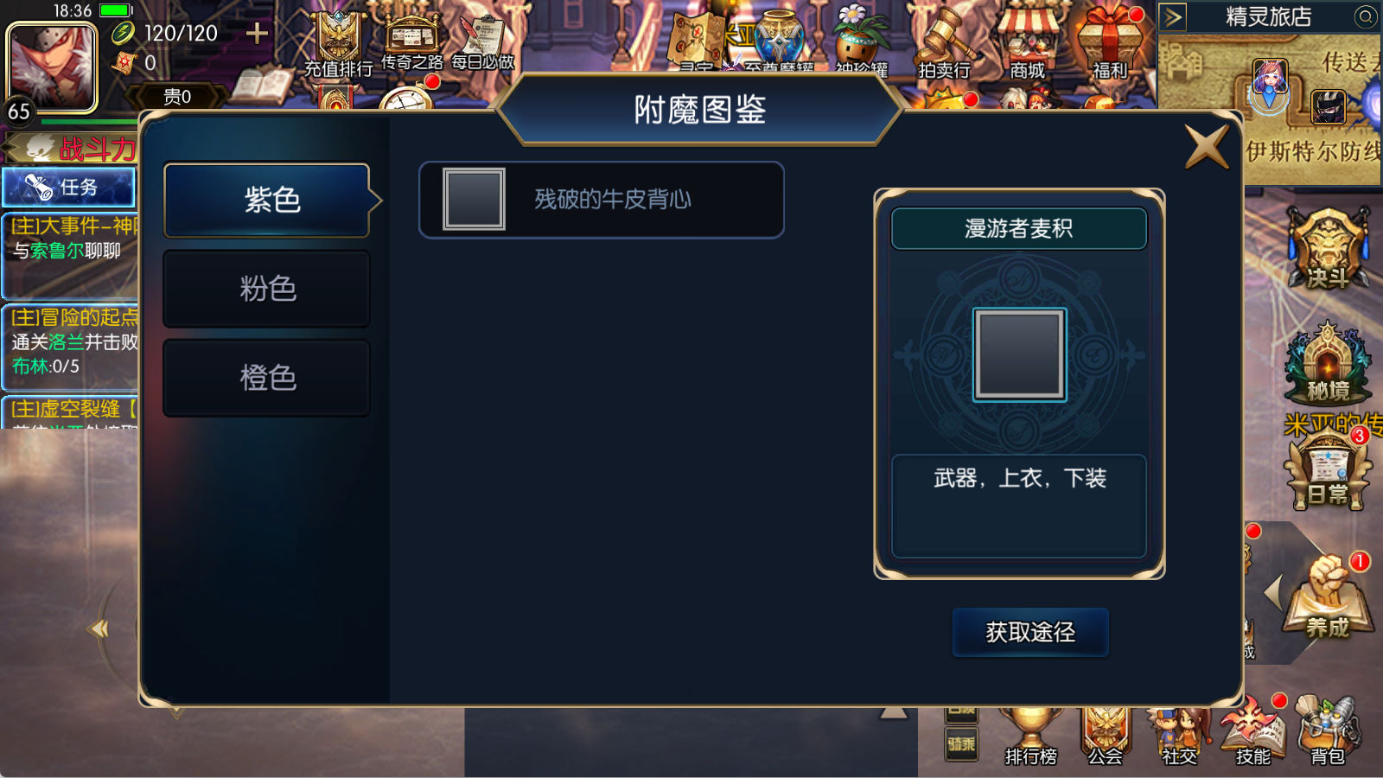Open the 日常 daily tasks icon

pyautogui.click(x=1329, y=469)
